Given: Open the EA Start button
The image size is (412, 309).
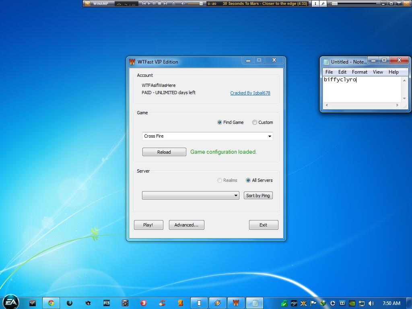Looking at the screenshot, I should [11, 302].
